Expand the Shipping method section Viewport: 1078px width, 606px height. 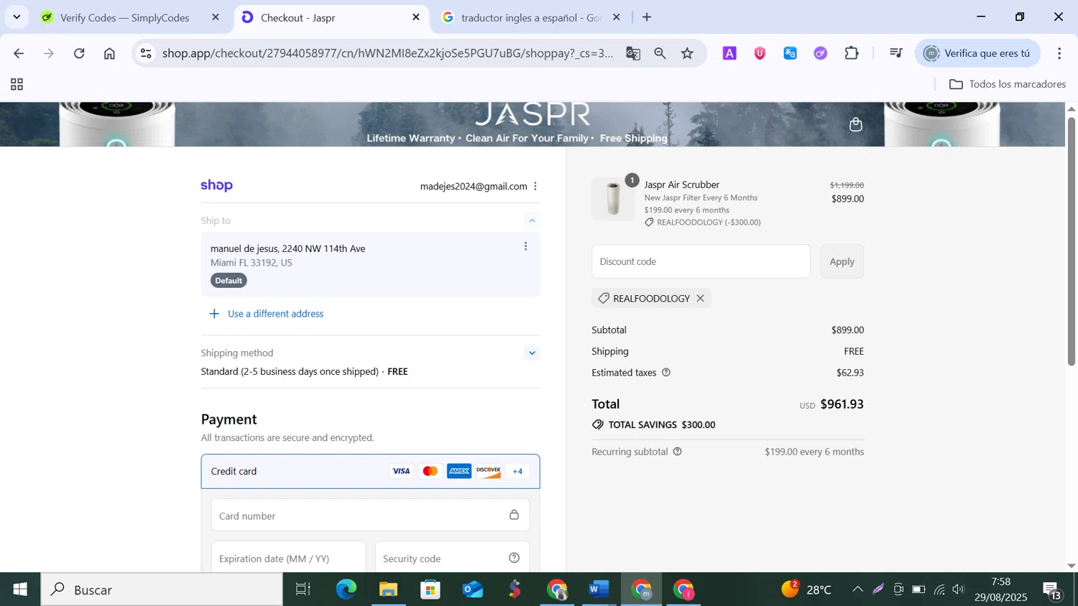pos(532,353)
